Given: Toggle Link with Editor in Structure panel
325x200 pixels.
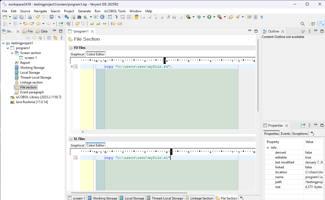Looking at the screenshot, I should point(55,38).
